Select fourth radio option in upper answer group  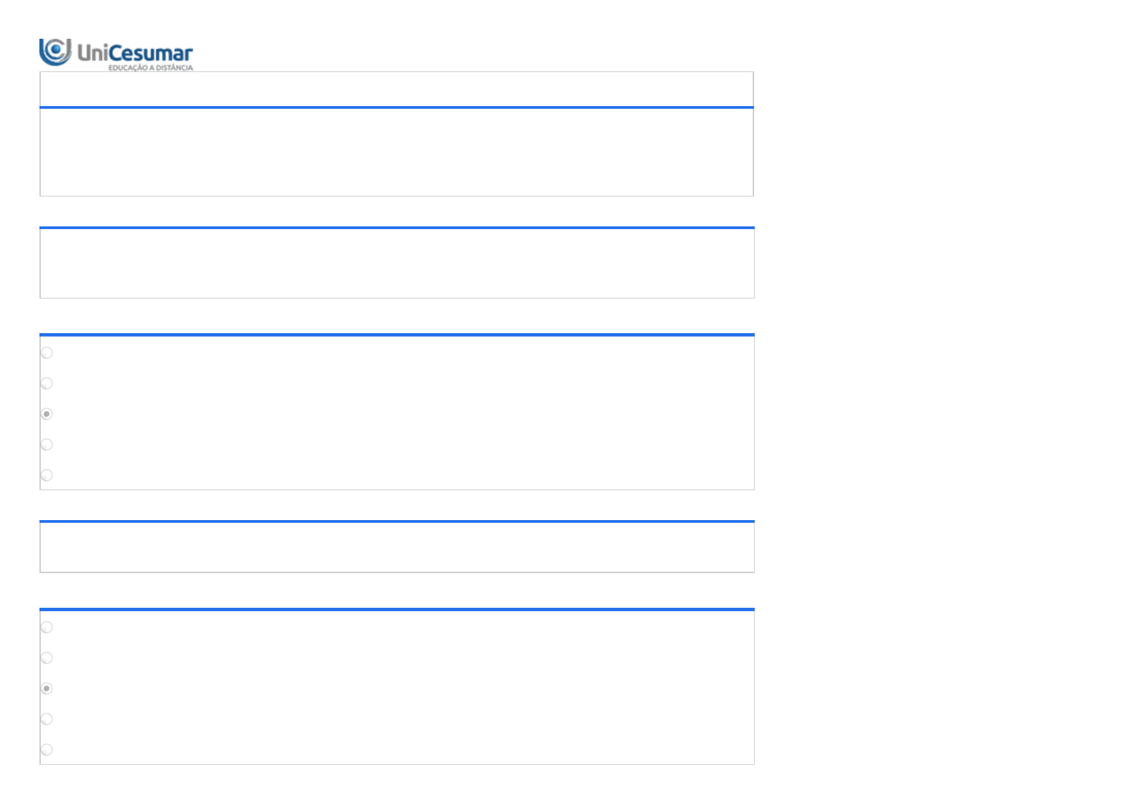47,445
